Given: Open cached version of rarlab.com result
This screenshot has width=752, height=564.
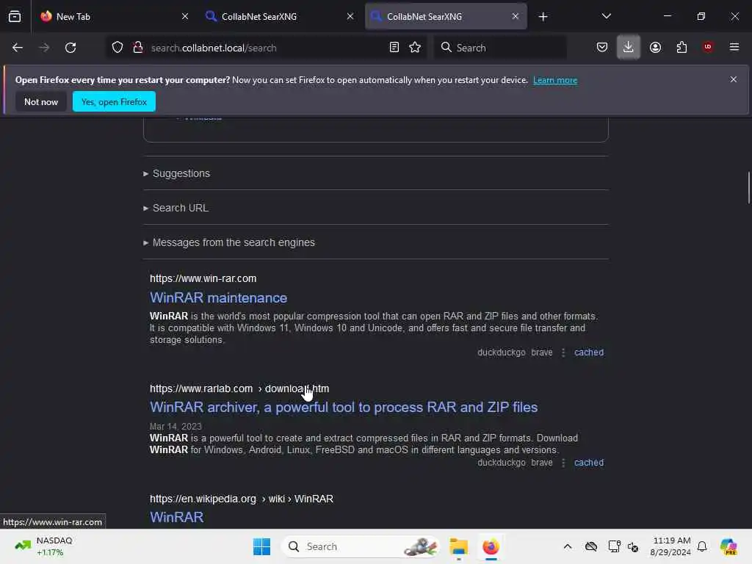Looking at the screenshot, I should click(x=588, y=463).
